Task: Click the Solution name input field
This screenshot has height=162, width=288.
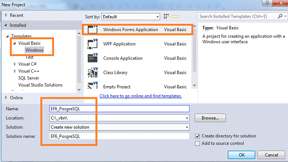Action: click(x=119, y=136)
